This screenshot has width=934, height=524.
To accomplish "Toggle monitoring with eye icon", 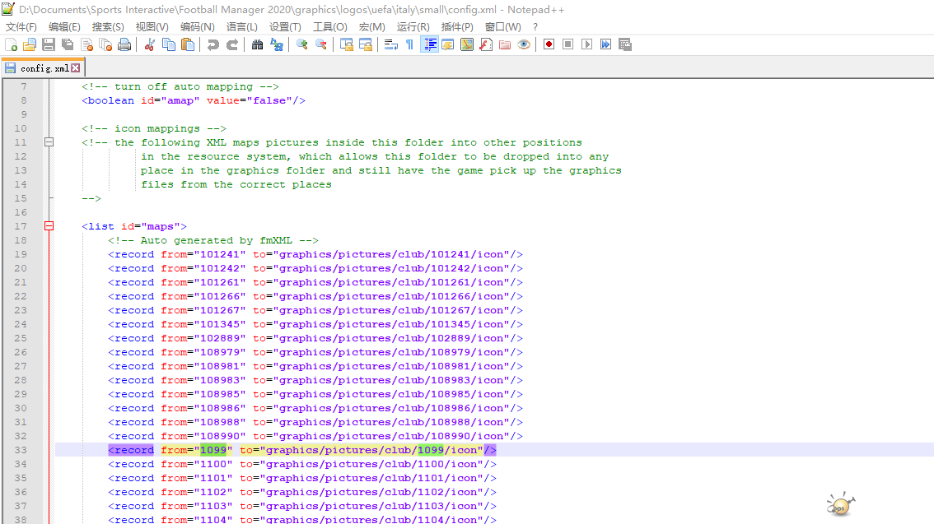I will pos(524,44).
